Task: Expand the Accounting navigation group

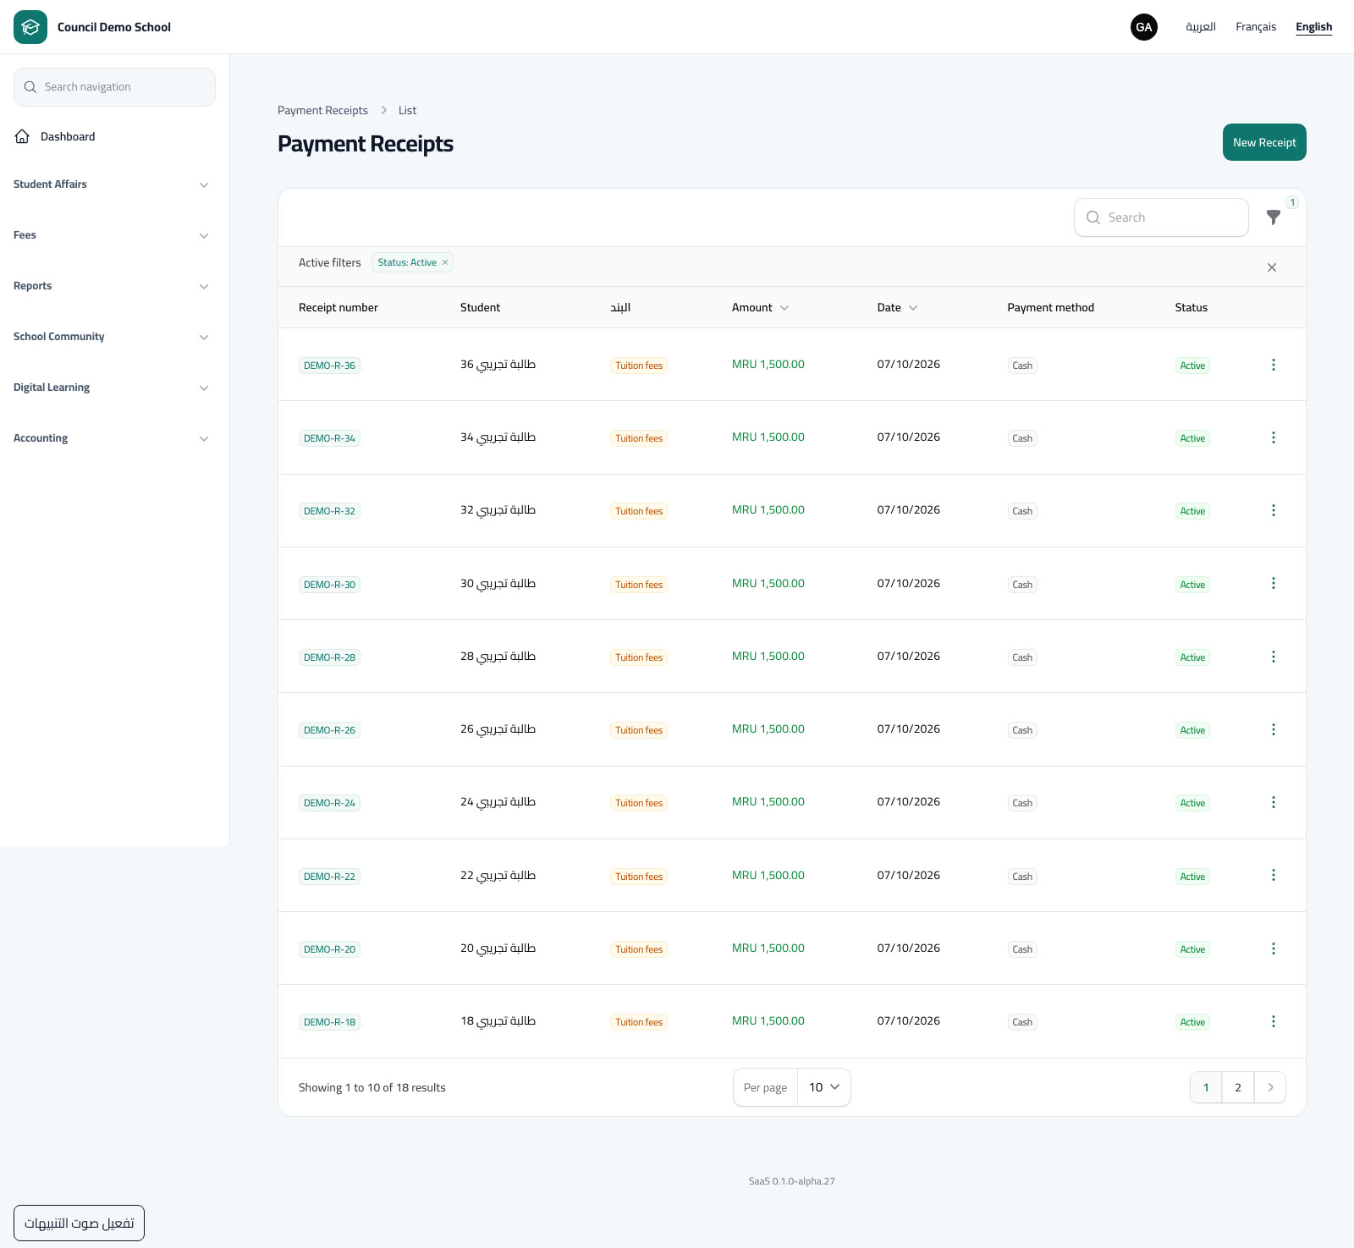Action: [111, 438]
